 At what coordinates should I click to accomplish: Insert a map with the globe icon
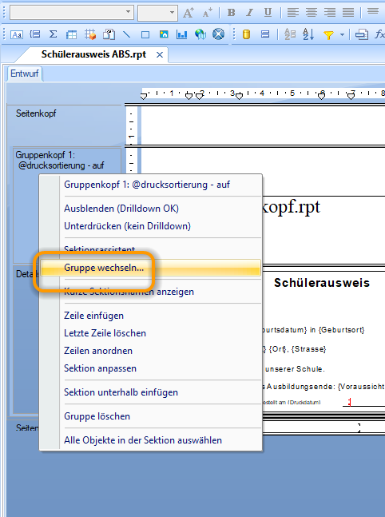pyautogui.click(x=200, y=34)
